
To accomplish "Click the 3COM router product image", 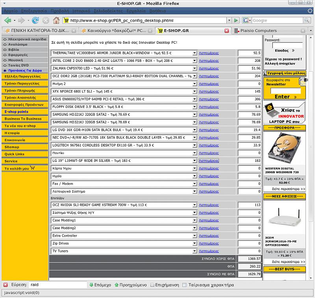I will [x=284, y=218].
